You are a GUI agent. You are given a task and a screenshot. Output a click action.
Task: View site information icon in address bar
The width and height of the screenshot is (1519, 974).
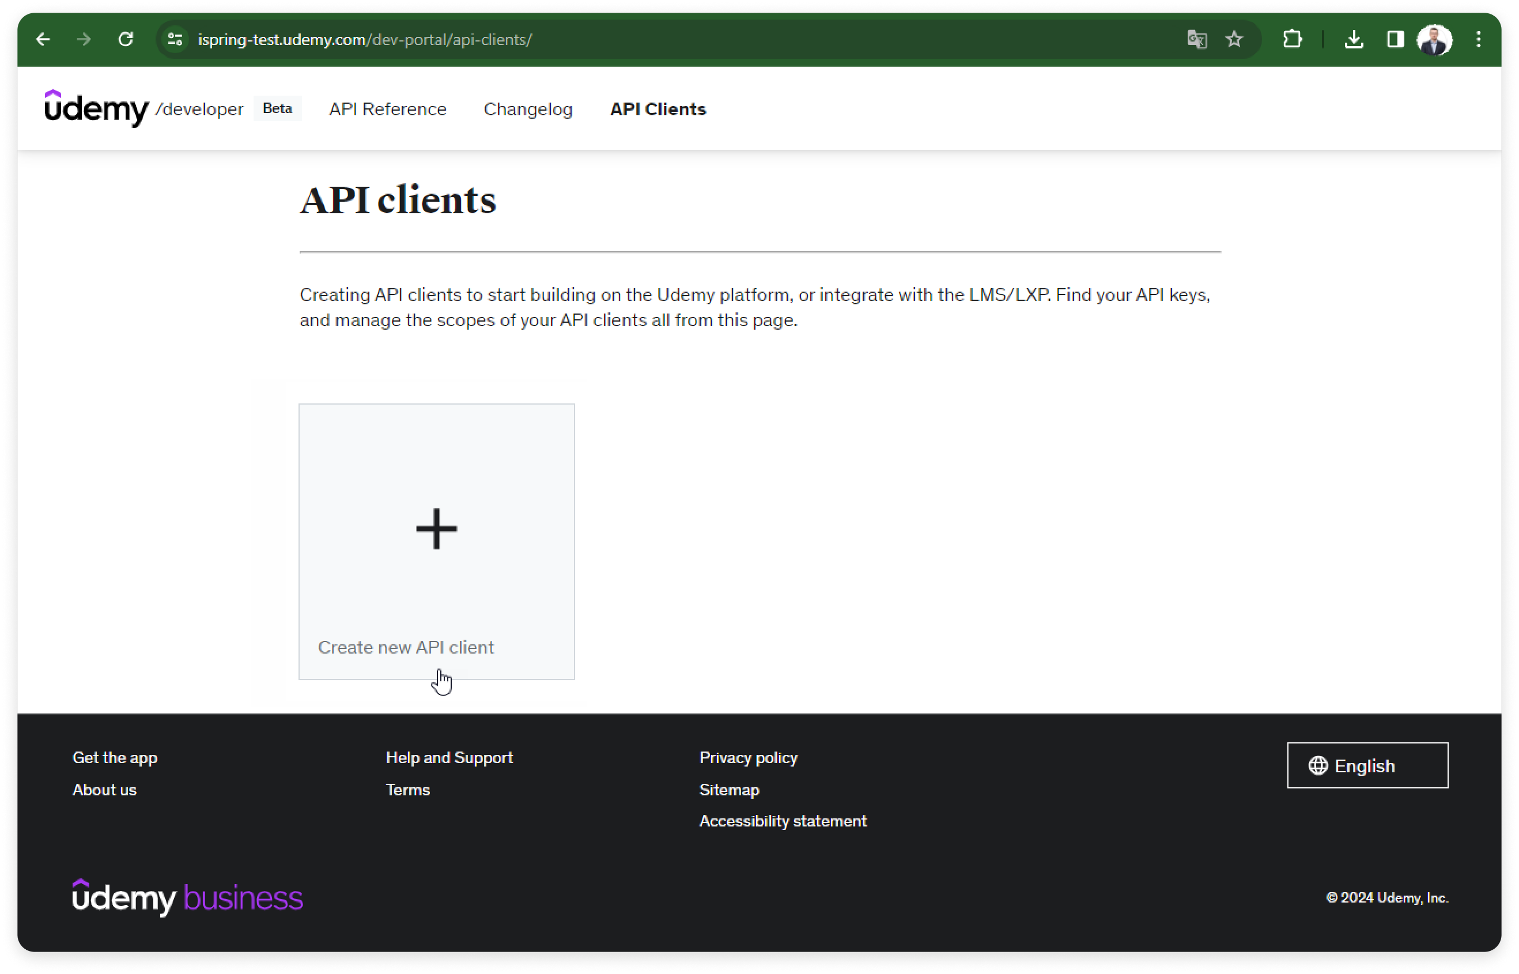pyautogui.click(x=175, y=39)
